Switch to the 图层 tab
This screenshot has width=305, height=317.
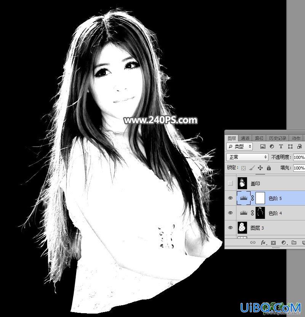[x=232, y=138]
